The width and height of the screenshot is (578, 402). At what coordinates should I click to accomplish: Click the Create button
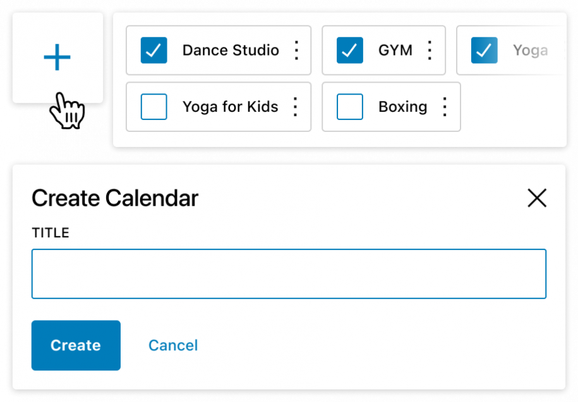76,345
